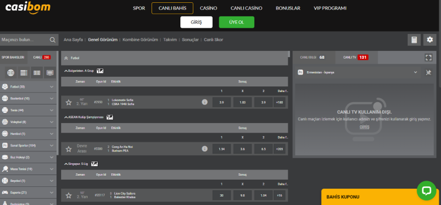Click the ÜYE OL button

tap(236, 22)
